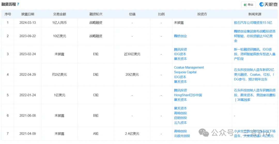This screenshot has width=279, height=144.
Task: Select the date cell 2021-06-08
Action: (28, 116)
